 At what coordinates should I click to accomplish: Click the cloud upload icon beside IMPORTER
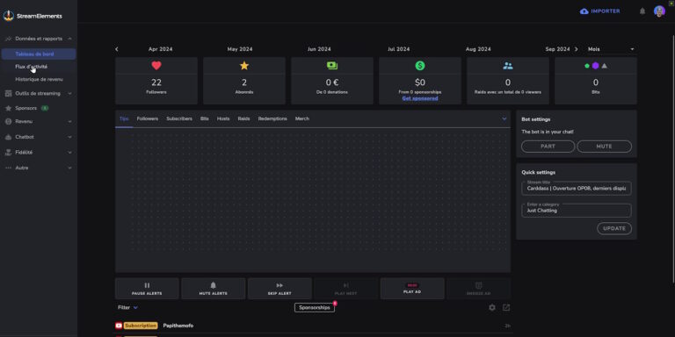584,11
